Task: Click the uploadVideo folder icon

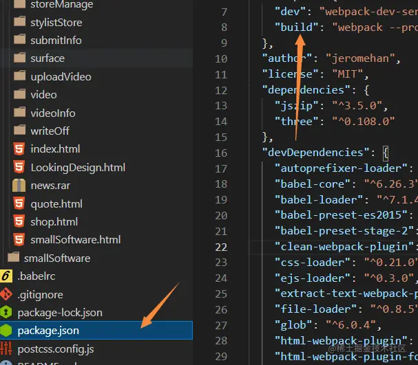Action: coord(19,76)
